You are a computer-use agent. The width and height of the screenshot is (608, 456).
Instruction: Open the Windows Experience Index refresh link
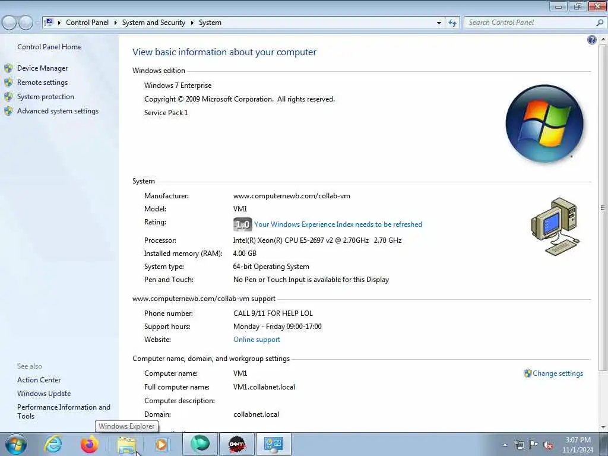338,224
